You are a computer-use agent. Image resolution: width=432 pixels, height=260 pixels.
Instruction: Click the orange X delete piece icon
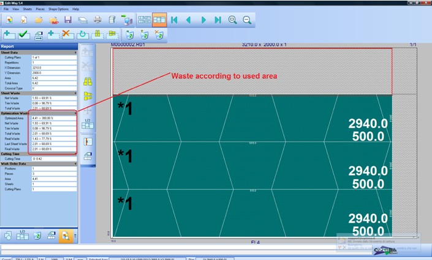pos(68,35)
